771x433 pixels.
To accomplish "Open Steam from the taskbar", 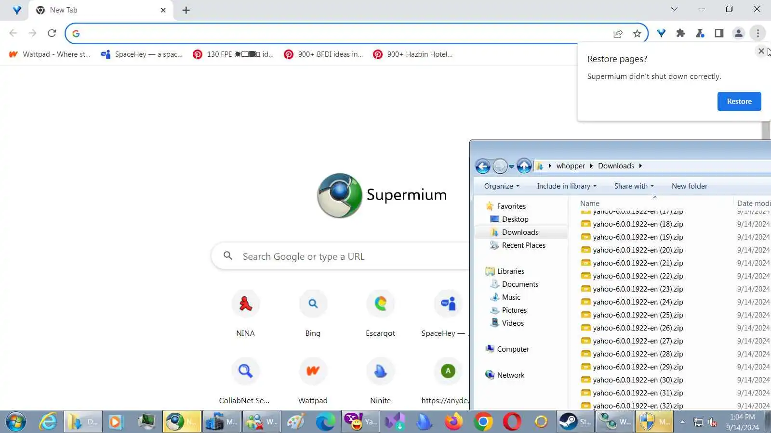I will [575, 422].
